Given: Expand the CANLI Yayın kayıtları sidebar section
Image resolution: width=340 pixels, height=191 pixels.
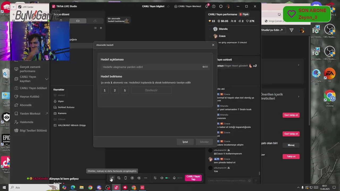Looking at the screenshot, I should (47, 79).
